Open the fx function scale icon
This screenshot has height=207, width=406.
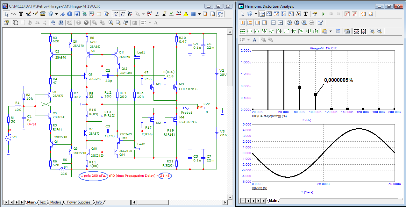click(x=298, y=14)
